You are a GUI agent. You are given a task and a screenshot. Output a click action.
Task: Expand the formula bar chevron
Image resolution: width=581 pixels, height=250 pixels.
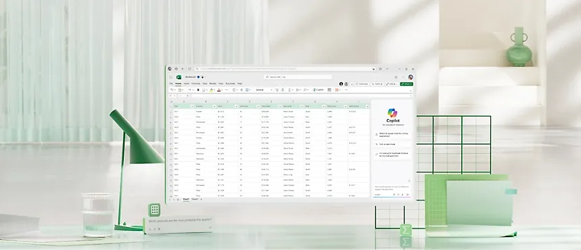[411, 96]
